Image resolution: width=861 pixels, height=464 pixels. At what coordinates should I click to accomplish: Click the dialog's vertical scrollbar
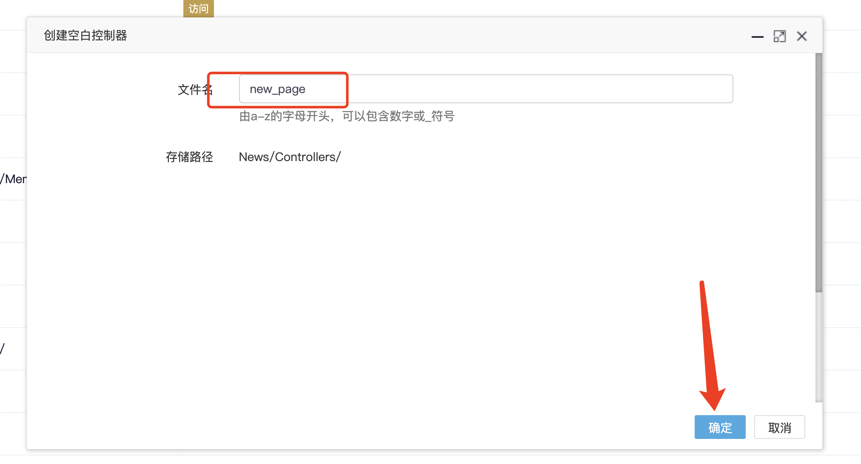[x=818, y=173]
